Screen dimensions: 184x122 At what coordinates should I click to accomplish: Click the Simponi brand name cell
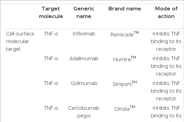(x=125, y=84)
